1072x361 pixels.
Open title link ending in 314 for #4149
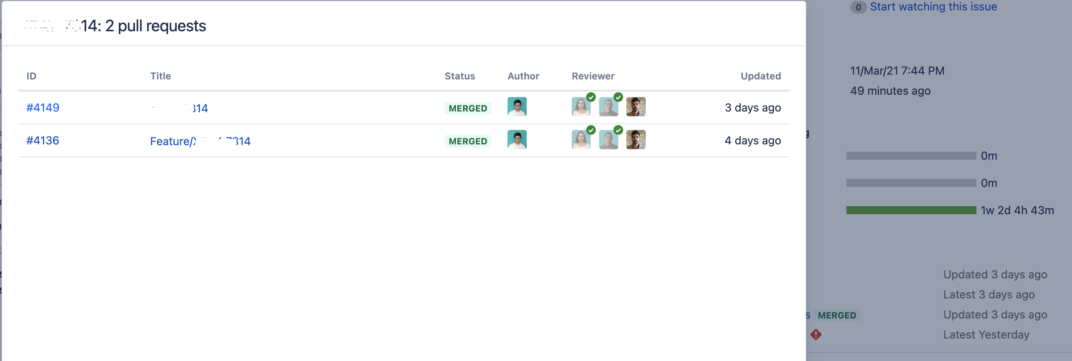(x=179, y=108)
